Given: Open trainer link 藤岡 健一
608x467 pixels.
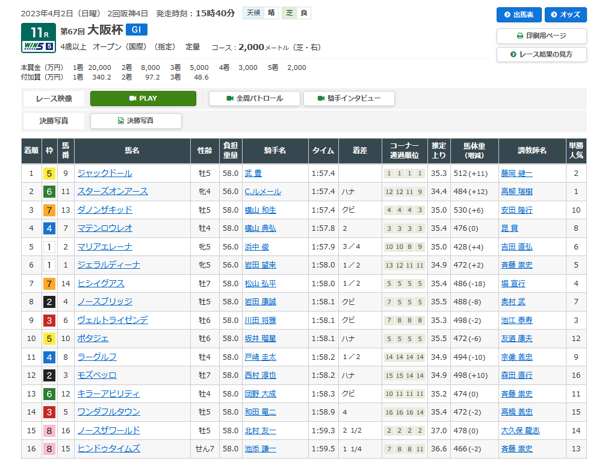Looking at the screenshot, I should point(516,174).
